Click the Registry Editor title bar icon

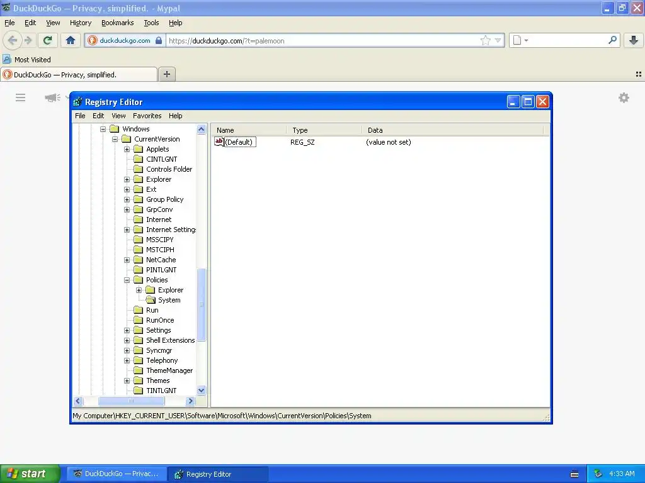pos(77,102)
